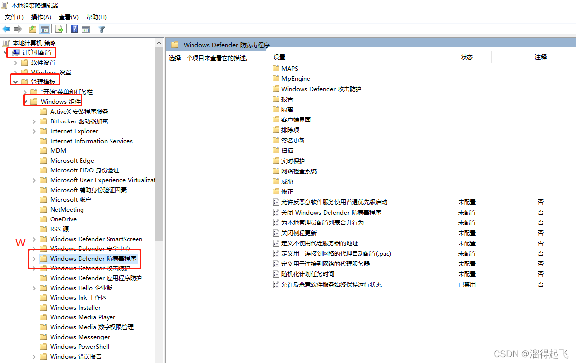Open the 隔离 folder
576x363 pixels.
click(283, 109)
